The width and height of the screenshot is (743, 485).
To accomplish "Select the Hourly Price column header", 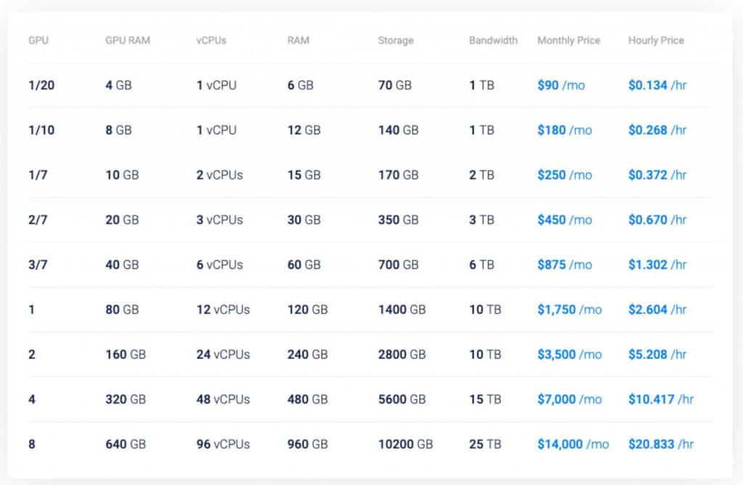I will 656,41.
